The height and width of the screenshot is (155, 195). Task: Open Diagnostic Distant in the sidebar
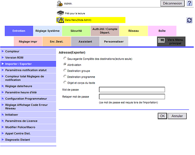pos(28,139)
